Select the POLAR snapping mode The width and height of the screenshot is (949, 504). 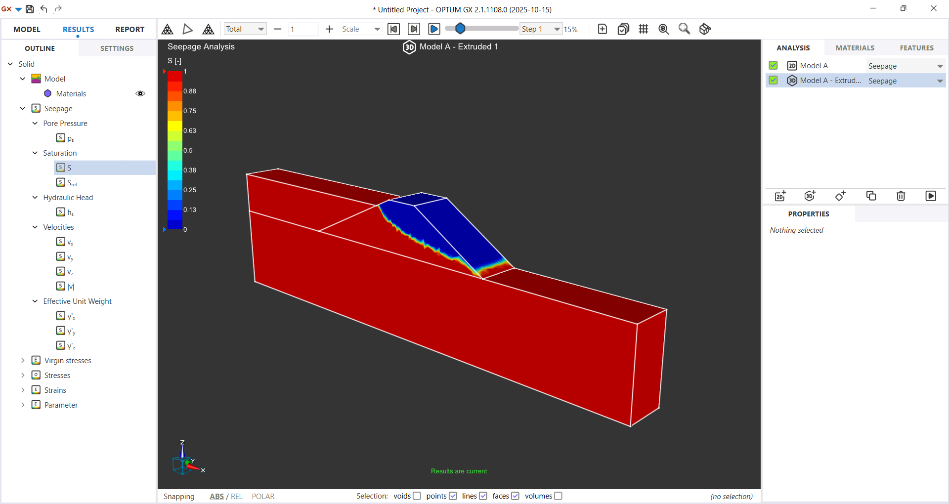pos(263,497)
